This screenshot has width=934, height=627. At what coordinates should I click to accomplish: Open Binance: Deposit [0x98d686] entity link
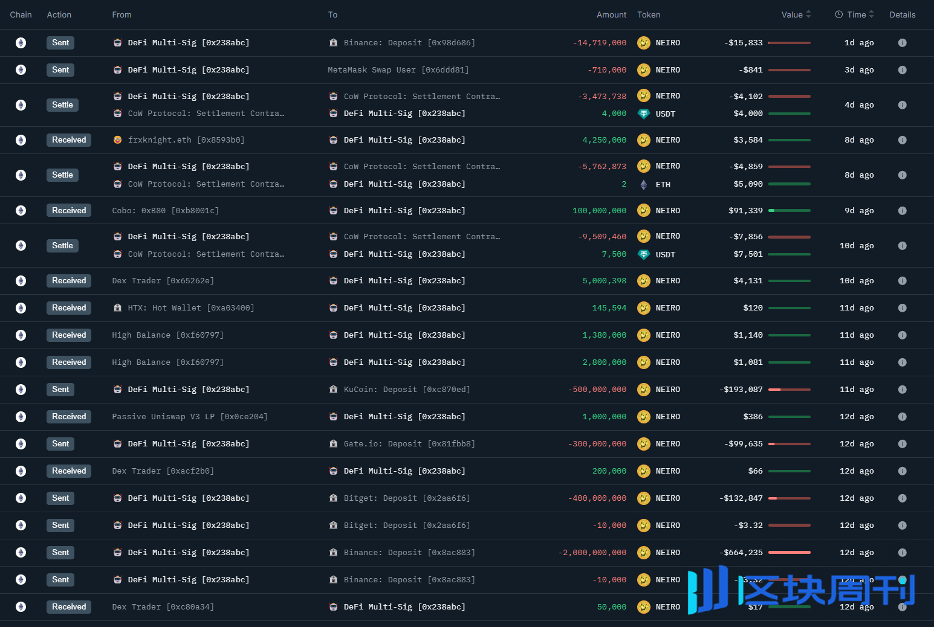point(409,43)
